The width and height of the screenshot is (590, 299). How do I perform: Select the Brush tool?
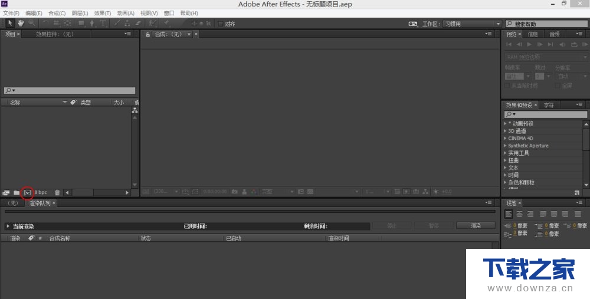click(117, 24)
